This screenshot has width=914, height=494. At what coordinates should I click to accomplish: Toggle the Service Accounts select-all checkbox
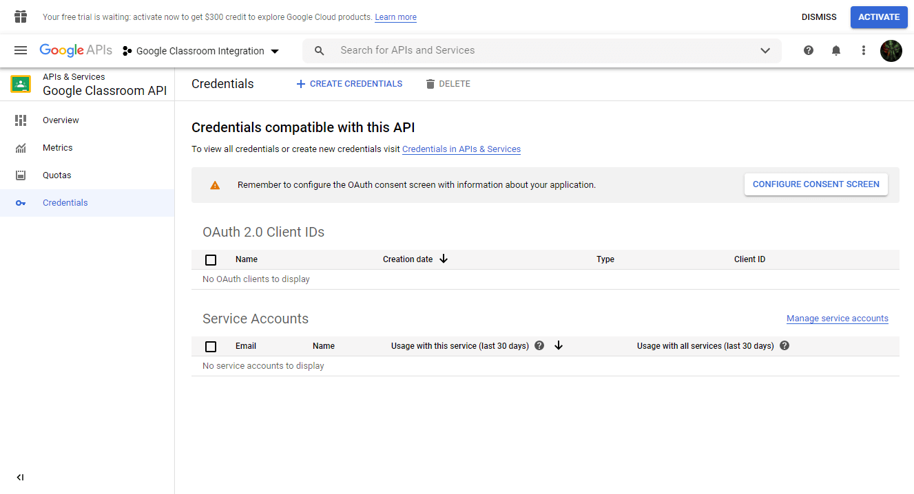(211, 347)
